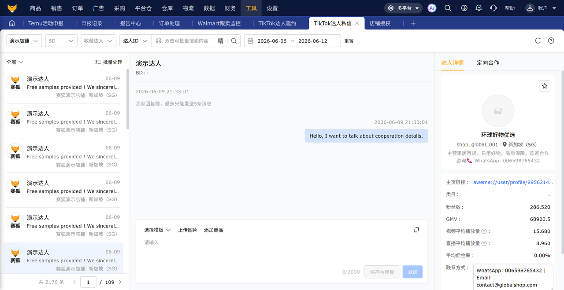The height and width of the screenshot is (290, 564).
Task: Switch to Temu活动申报 tab
Action: pyautogui.click(x=46, y=23)
